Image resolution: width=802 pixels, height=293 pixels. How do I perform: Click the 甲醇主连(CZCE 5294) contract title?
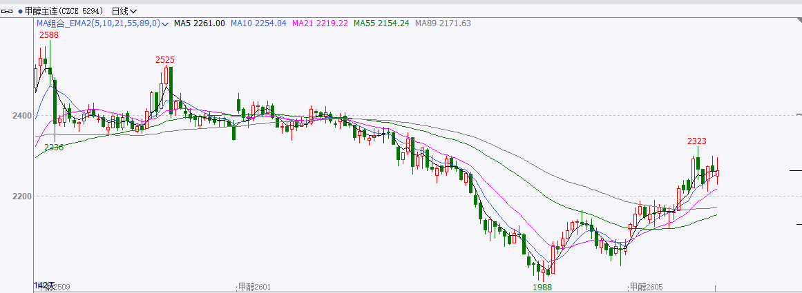click(x=65, y=11)
